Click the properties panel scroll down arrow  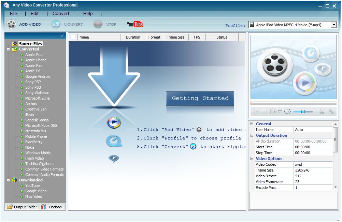coord(336,187)
